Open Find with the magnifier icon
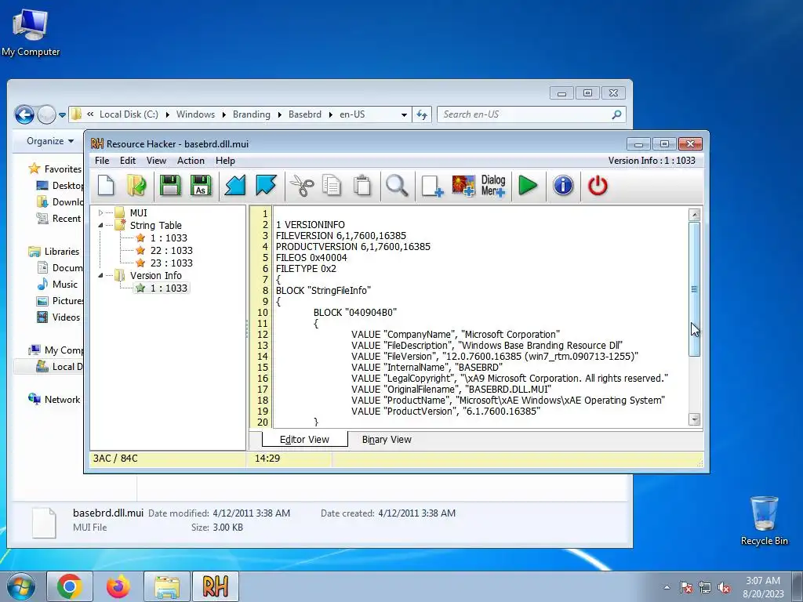Viewport: 803px width, 602px height. point(397,185)
